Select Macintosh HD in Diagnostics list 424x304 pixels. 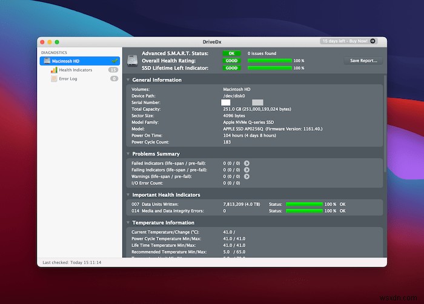[x=80, y=61]
